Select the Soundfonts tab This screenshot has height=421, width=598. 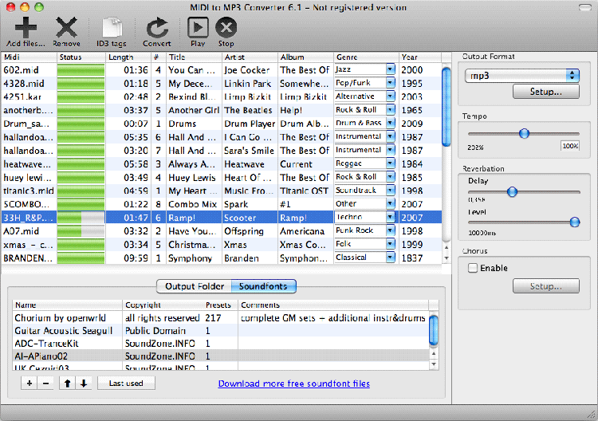[263, 286]
